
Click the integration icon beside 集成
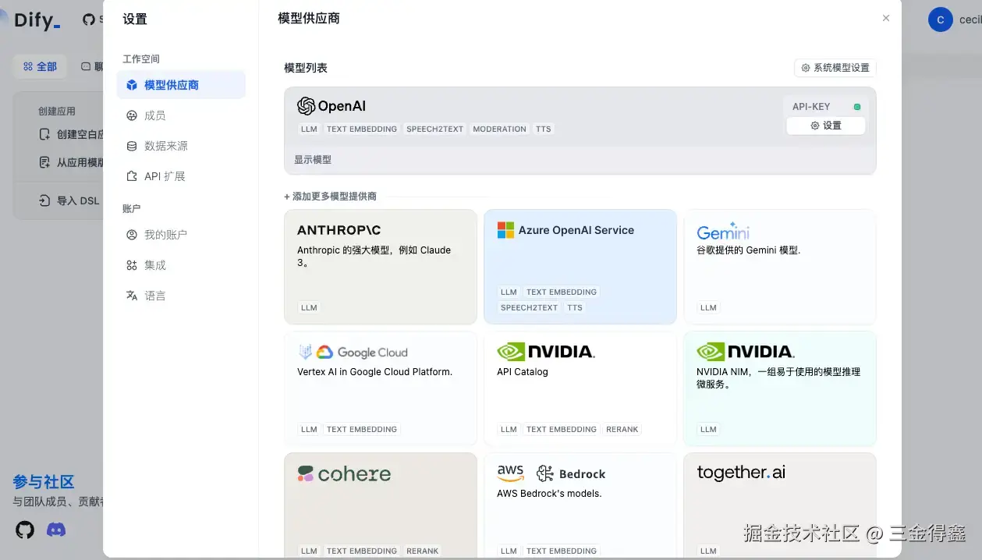(x=131, y=265)
